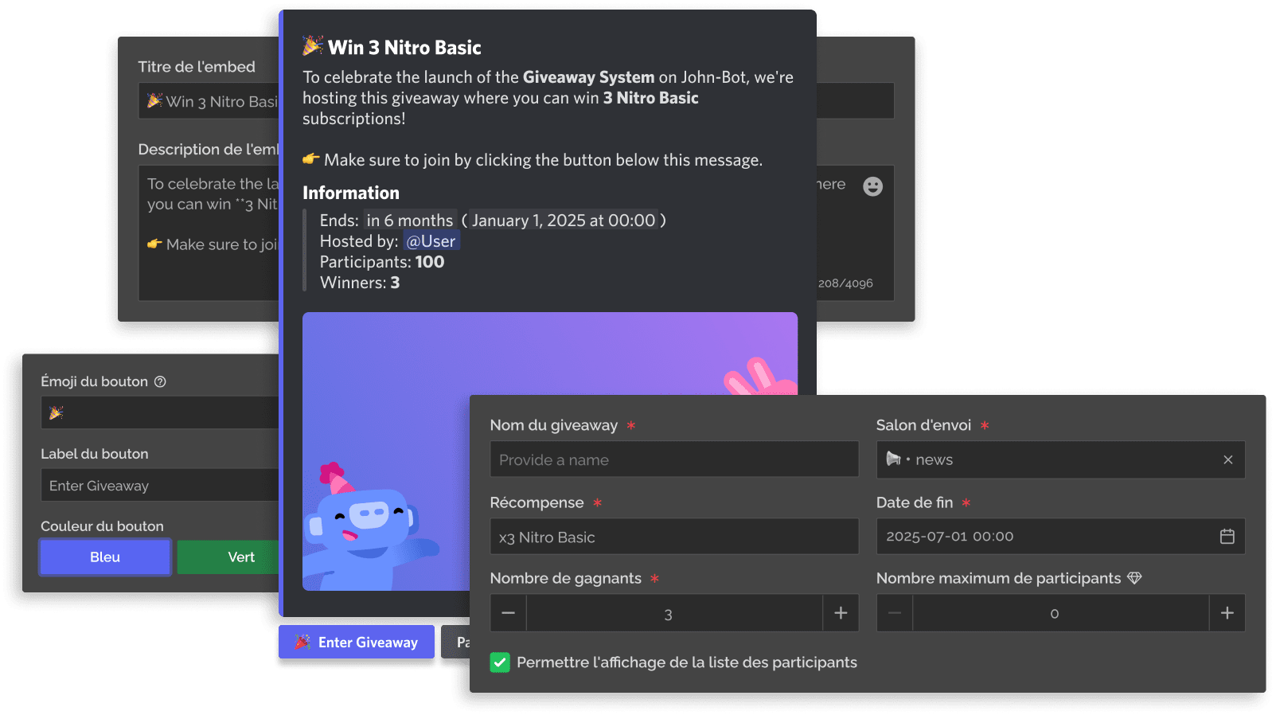Click the Émoji du bouton party popper field
The height and width of the screenshot is (715, 1276).
tap(160, 412)
